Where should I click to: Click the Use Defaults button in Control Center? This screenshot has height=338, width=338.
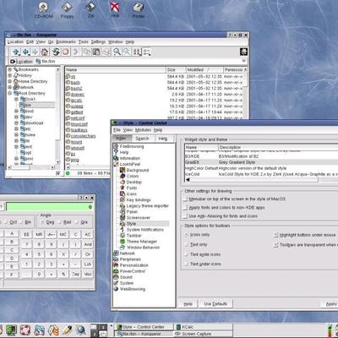pyautogui.click(x=215, y=304)
